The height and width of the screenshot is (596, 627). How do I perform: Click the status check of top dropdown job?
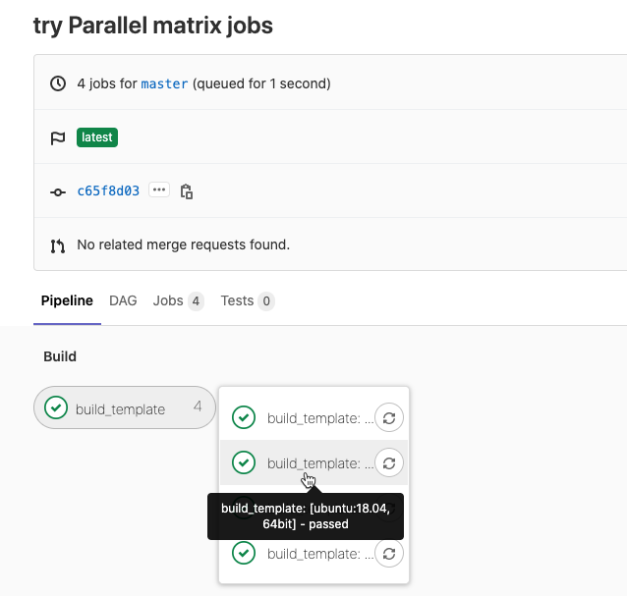point(244,418)
